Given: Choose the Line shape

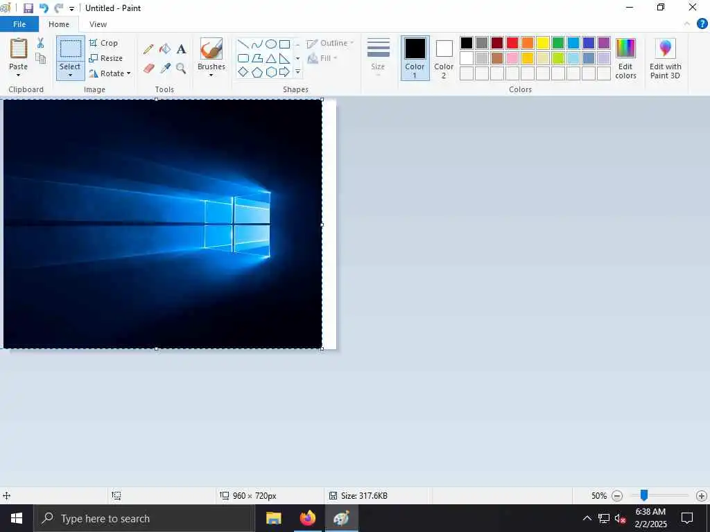Looking at the screenshot, I should (x=243, y=44).
